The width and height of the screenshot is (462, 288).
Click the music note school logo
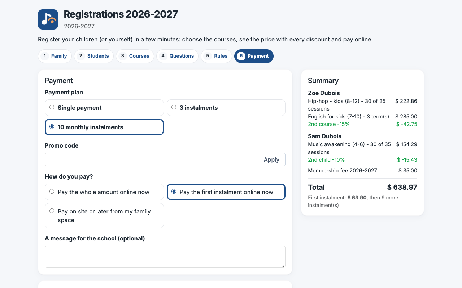48,19
